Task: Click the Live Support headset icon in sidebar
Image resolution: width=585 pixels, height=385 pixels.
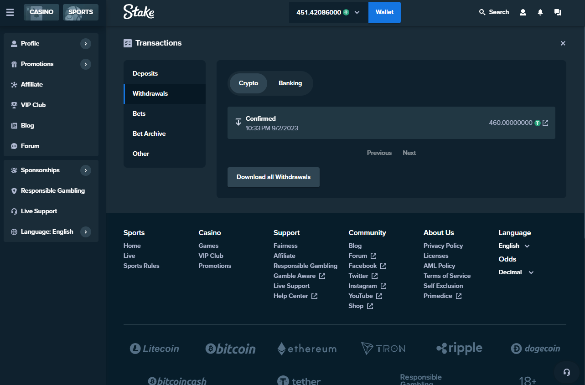Action: pyautogui.click(x=14, y=211)
